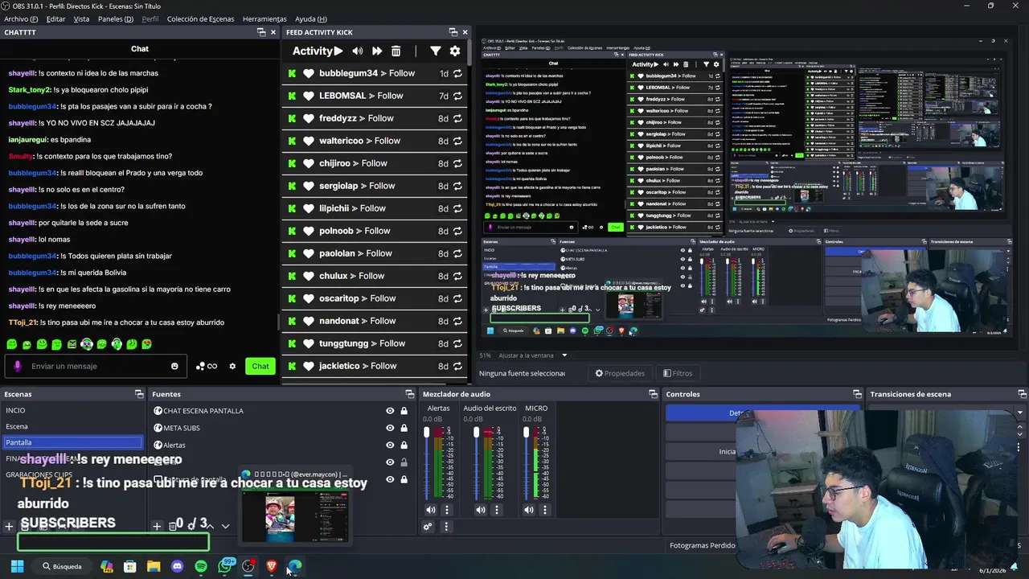Screen dimensions: 1029x579
Task: Hide CHAT ESCENA PANTALLA source
Action: coord(390,411)
